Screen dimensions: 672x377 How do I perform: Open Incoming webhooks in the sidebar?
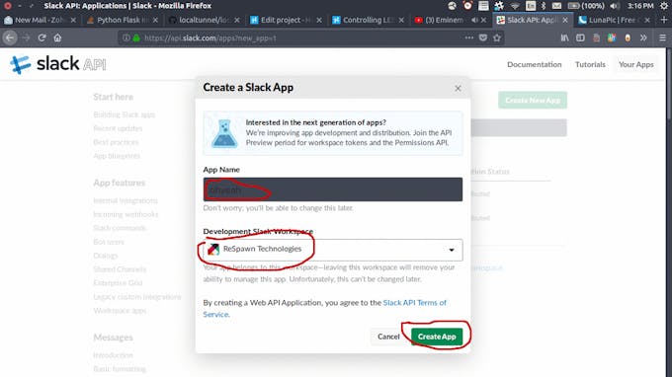pos(126,214)
